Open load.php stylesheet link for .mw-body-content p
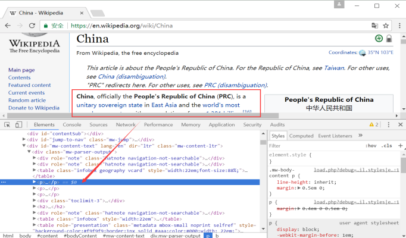 [x=356, y=170]
